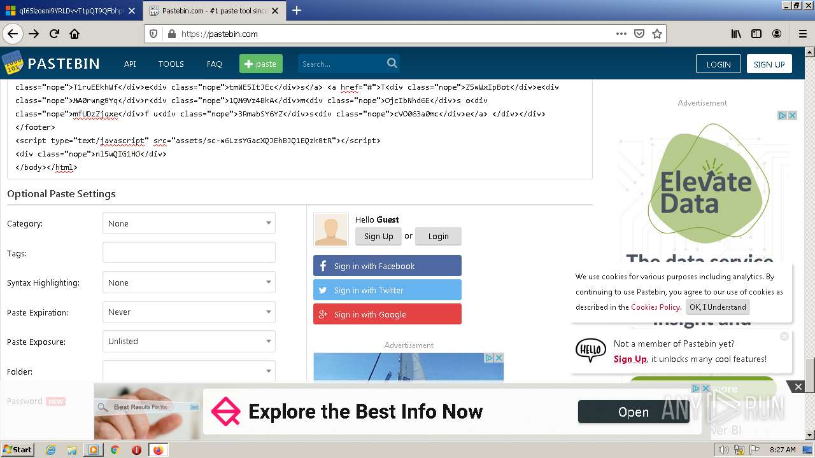Image resolution: width=815 pixels, height=458 pixels.
Task: Open the Cookies Policy link
Action: [x=655, y=307]
